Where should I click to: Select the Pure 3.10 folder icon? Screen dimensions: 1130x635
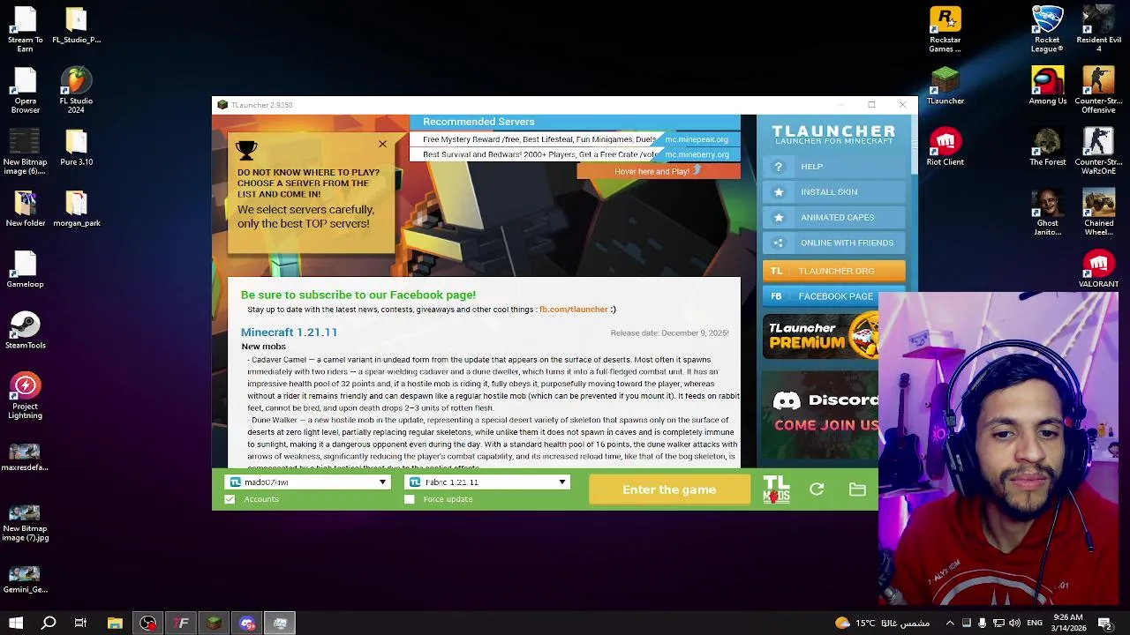click(76, 146)
